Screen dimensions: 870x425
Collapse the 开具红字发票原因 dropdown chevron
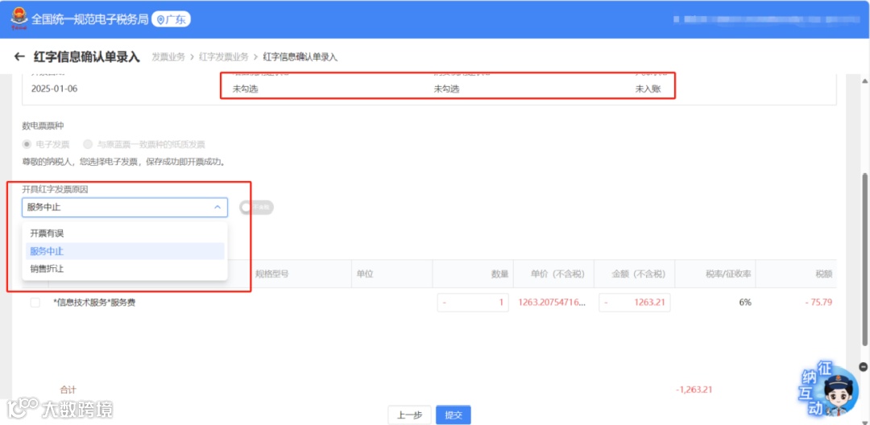tap(217, 207)
